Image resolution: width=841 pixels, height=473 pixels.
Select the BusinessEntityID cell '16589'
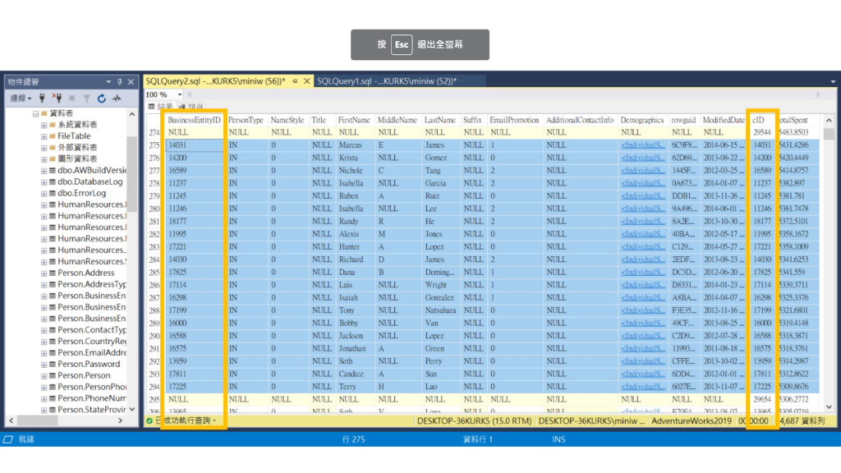point(194,171)
